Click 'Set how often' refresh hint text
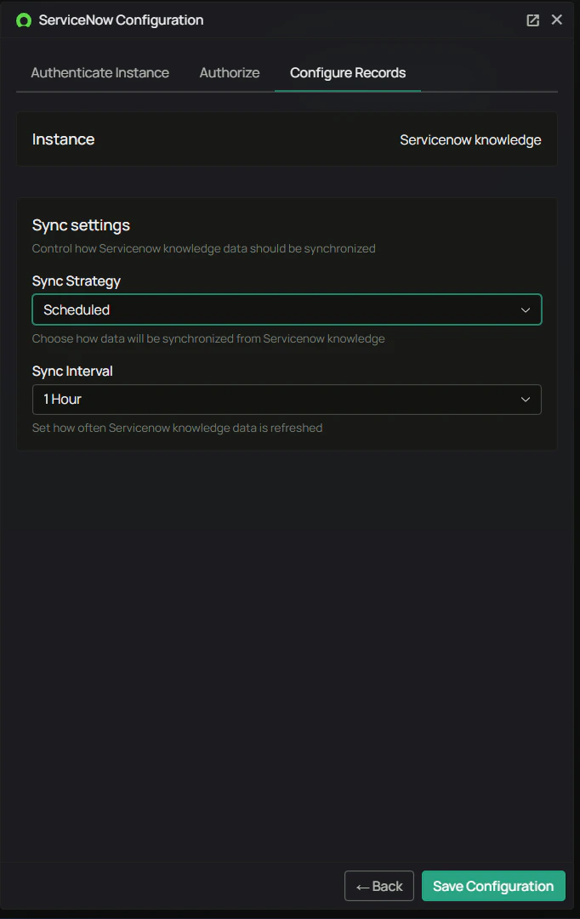The height and width of the screenshot is (919, 580). pos(177,428)
